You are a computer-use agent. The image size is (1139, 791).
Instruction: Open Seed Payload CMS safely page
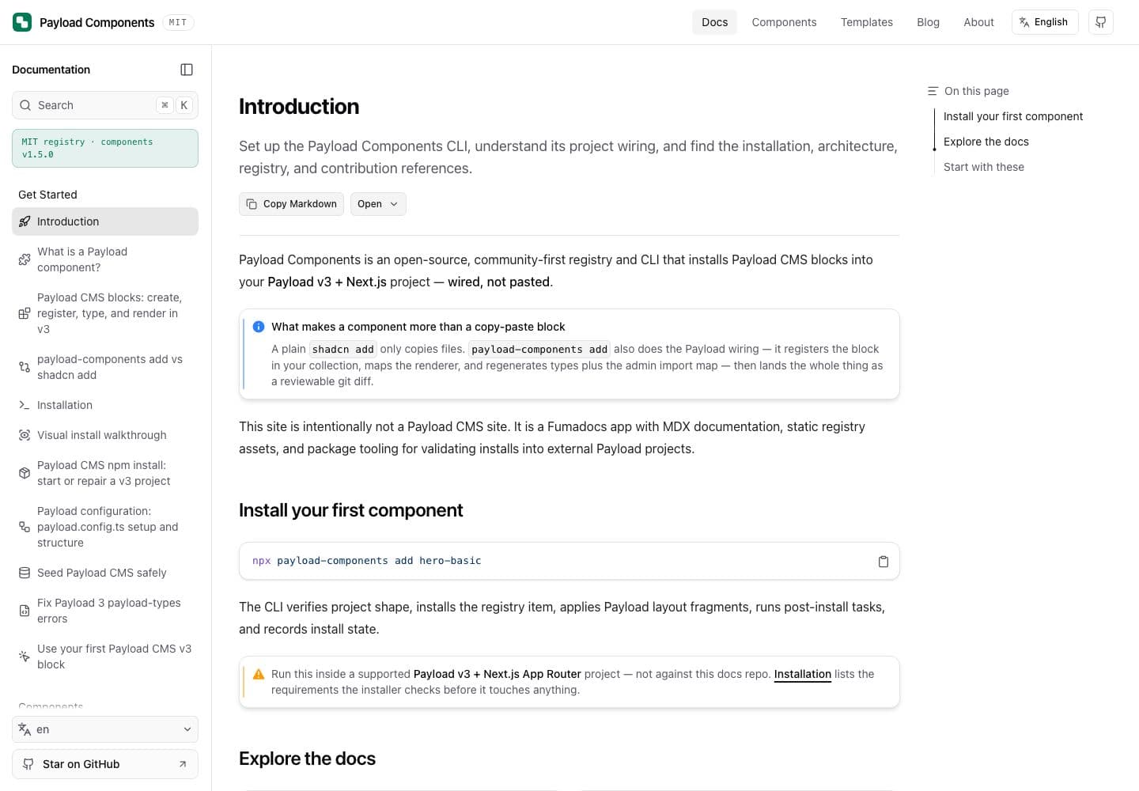click(105, 573)
